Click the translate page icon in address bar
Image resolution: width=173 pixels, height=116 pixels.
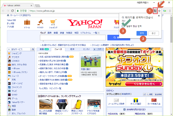155,11
